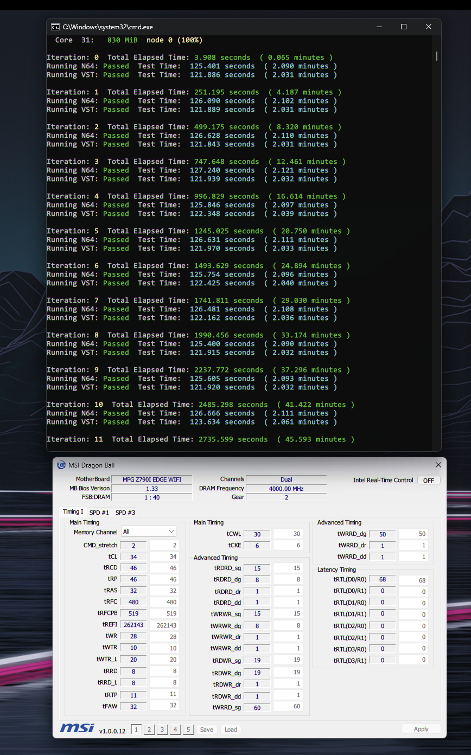Screen dimensions: 471x755
Task: Close the MSI Dragon Ball window
Action: point(438,465)
